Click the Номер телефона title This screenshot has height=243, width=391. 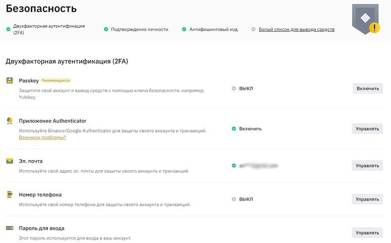pyautogui.click(x=40, y=195)
